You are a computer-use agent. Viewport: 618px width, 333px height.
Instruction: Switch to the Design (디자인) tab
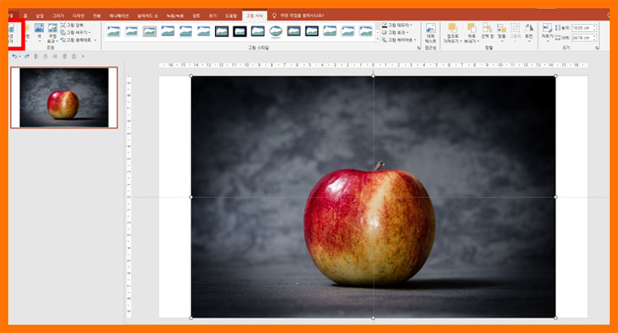pyautogui.click(x=78, y=16)
